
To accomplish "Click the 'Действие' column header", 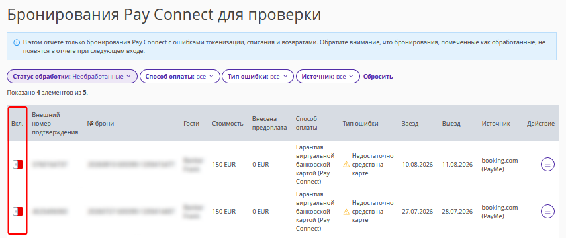I will 541,124.
